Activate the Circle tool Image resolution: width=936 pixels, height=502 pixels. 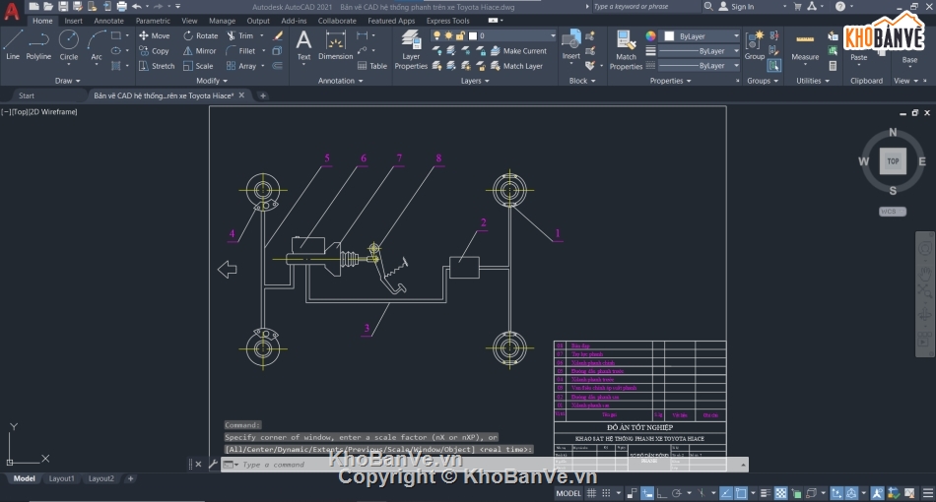click(69, 45)
